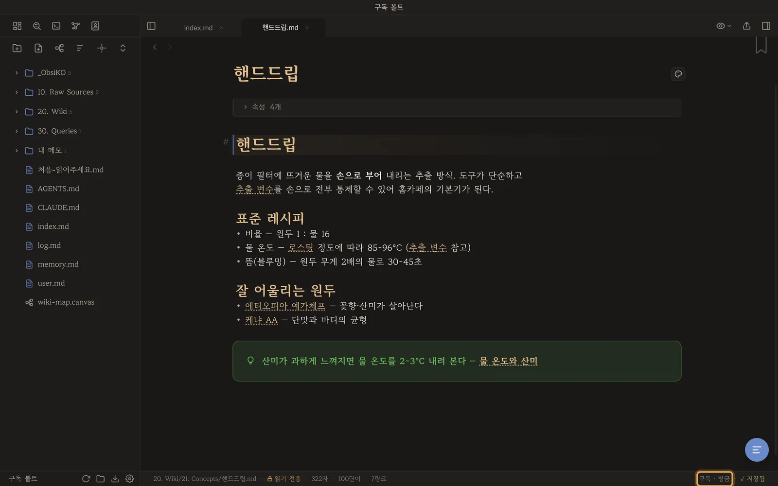Open the 물 온도와 산미 link in callout

[x=508, y=361]
